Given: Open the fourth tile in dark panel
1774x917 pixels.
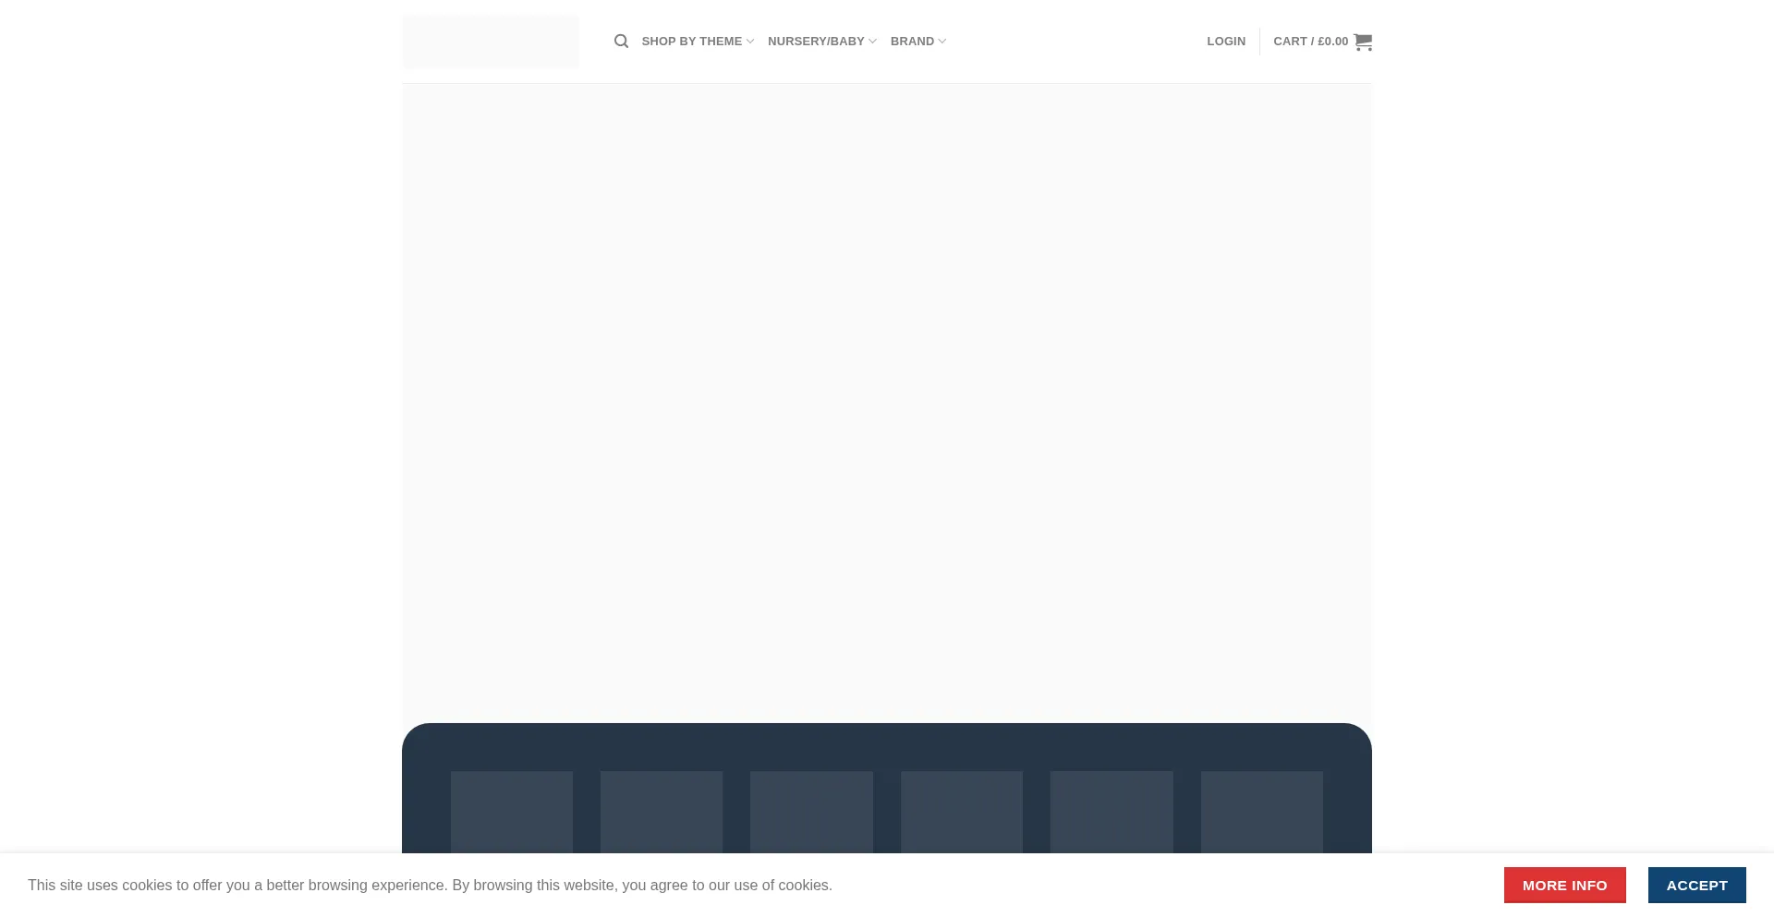Looking at the screenshot, I should point(961,812).
